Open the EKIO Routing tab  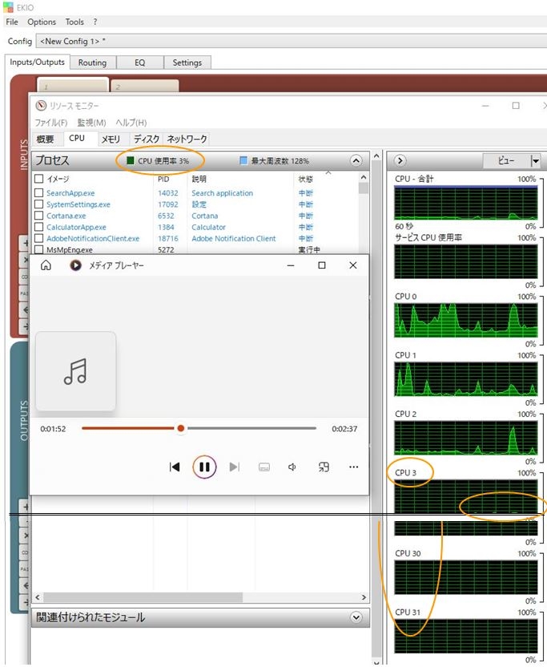pyautogui.click(x=92, y=63)
